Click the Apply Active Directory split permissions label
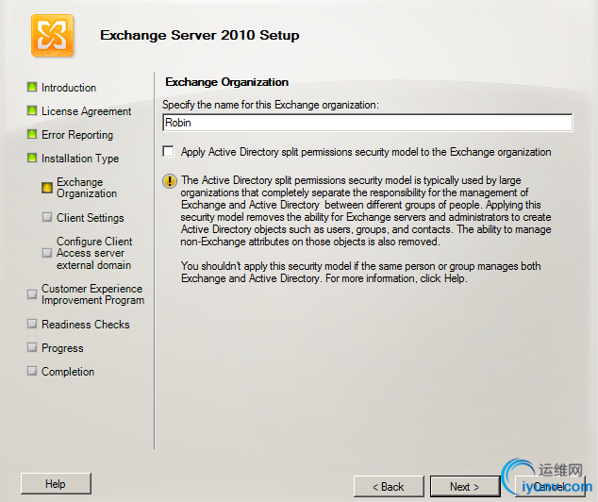Viewport: 598px width, 502px height. click(x=366, y=152)
